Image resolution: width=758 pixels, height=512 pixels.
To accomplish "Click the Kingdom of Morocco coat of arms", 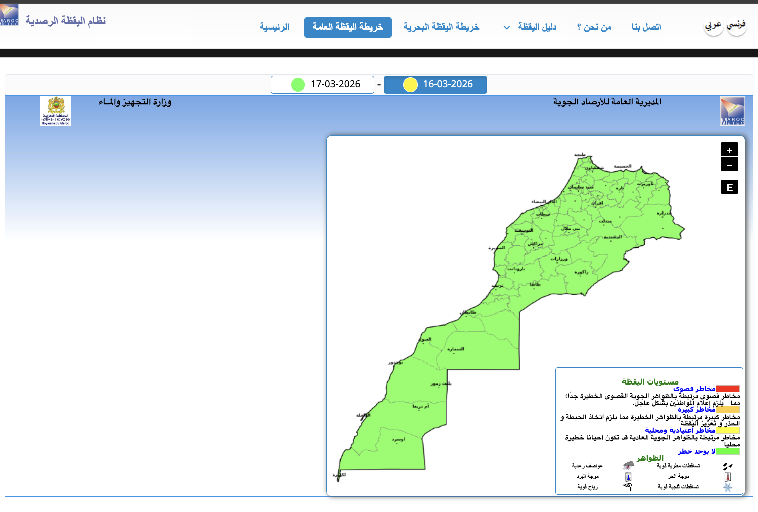I will click(55, 111).
